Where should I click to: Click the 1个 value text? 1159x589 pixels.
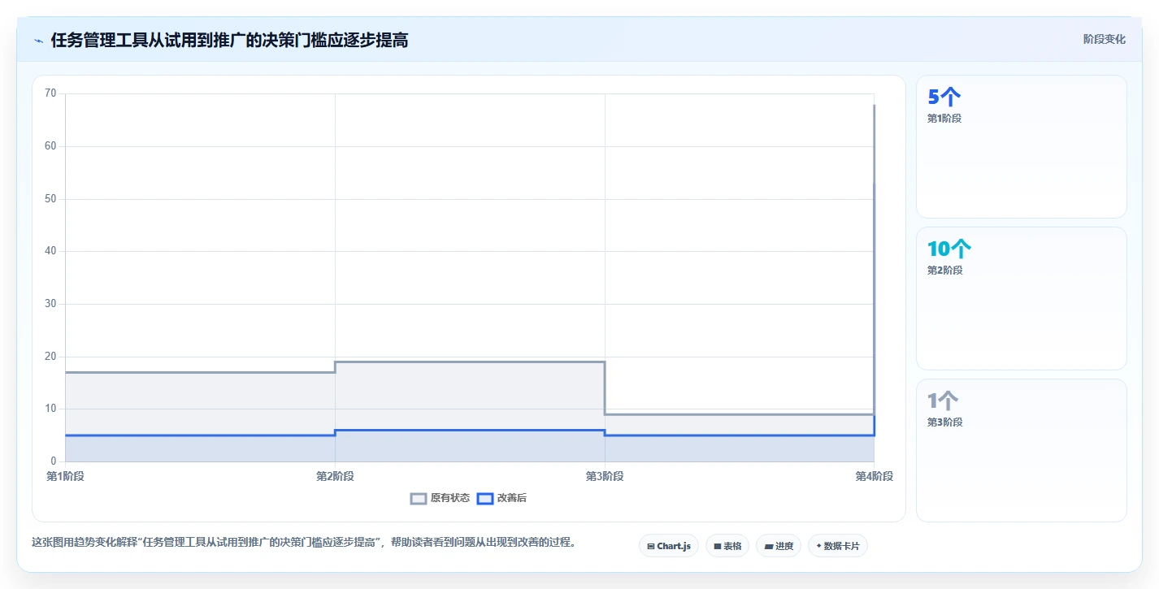pos(943,401)
